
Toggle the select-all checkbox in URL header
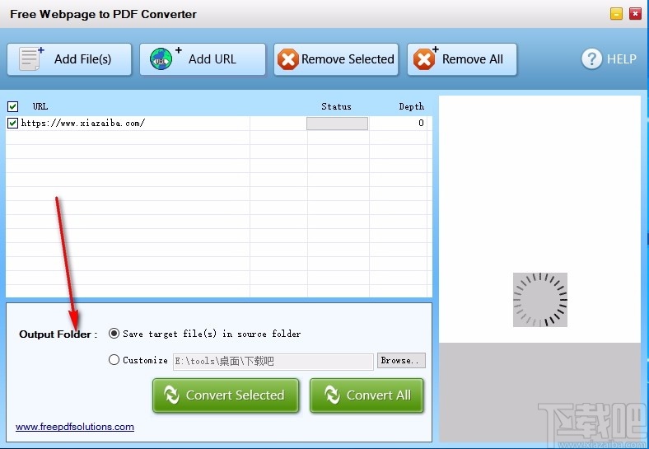(x=13, y=106)
